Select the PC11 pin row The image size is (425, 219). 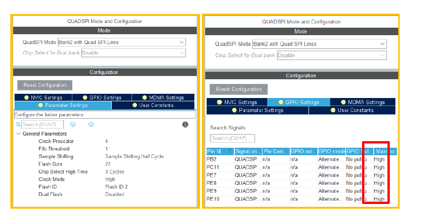(x=301, y=167)
